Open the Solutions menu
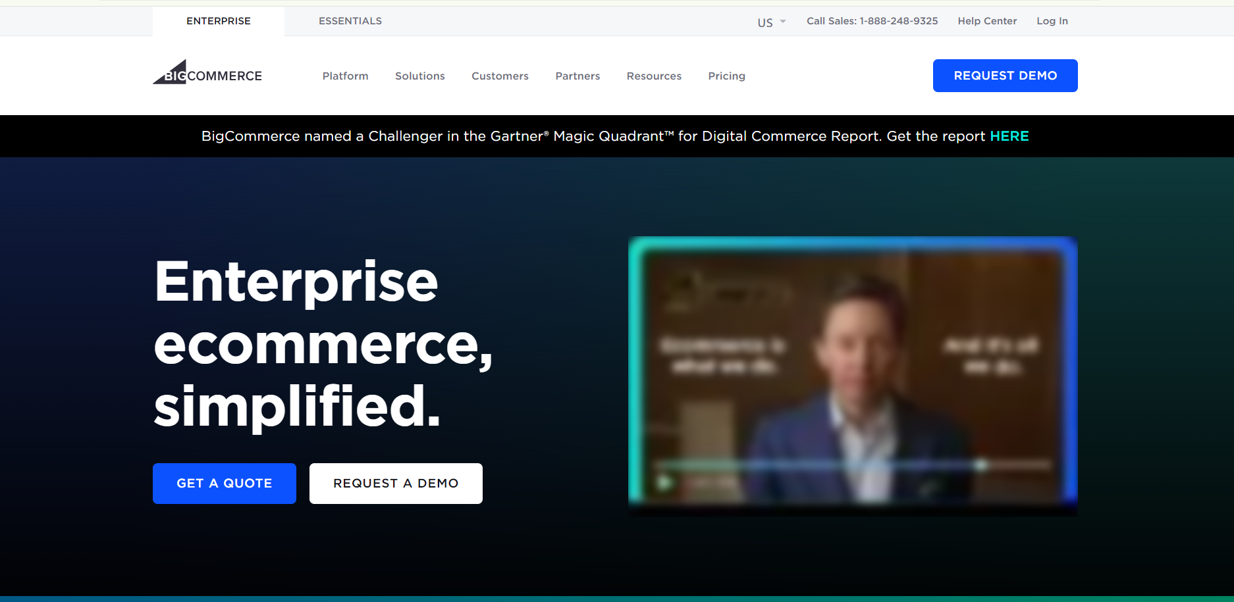 (x=420, y=76)
